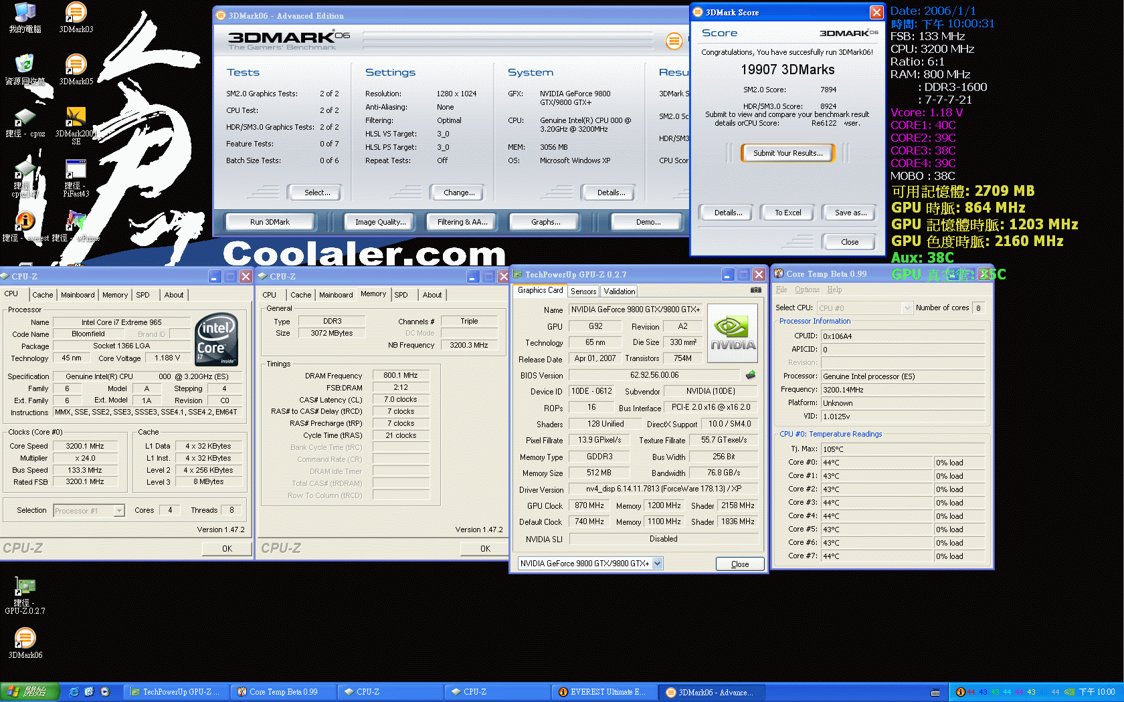Click the orange 3DMark06 logo button
1124x702 pixels.
674,41
